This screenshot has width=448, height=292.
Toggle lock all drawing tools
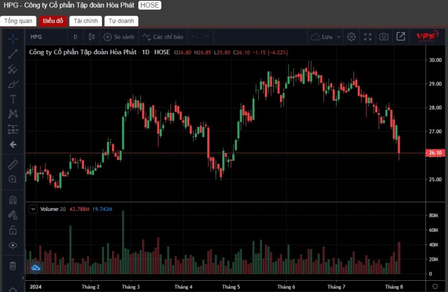[x=13, y=230]
